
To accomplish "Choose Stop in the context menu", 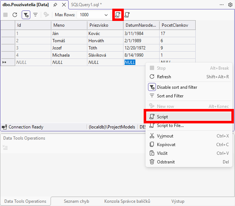I will (x=189, y=68).
